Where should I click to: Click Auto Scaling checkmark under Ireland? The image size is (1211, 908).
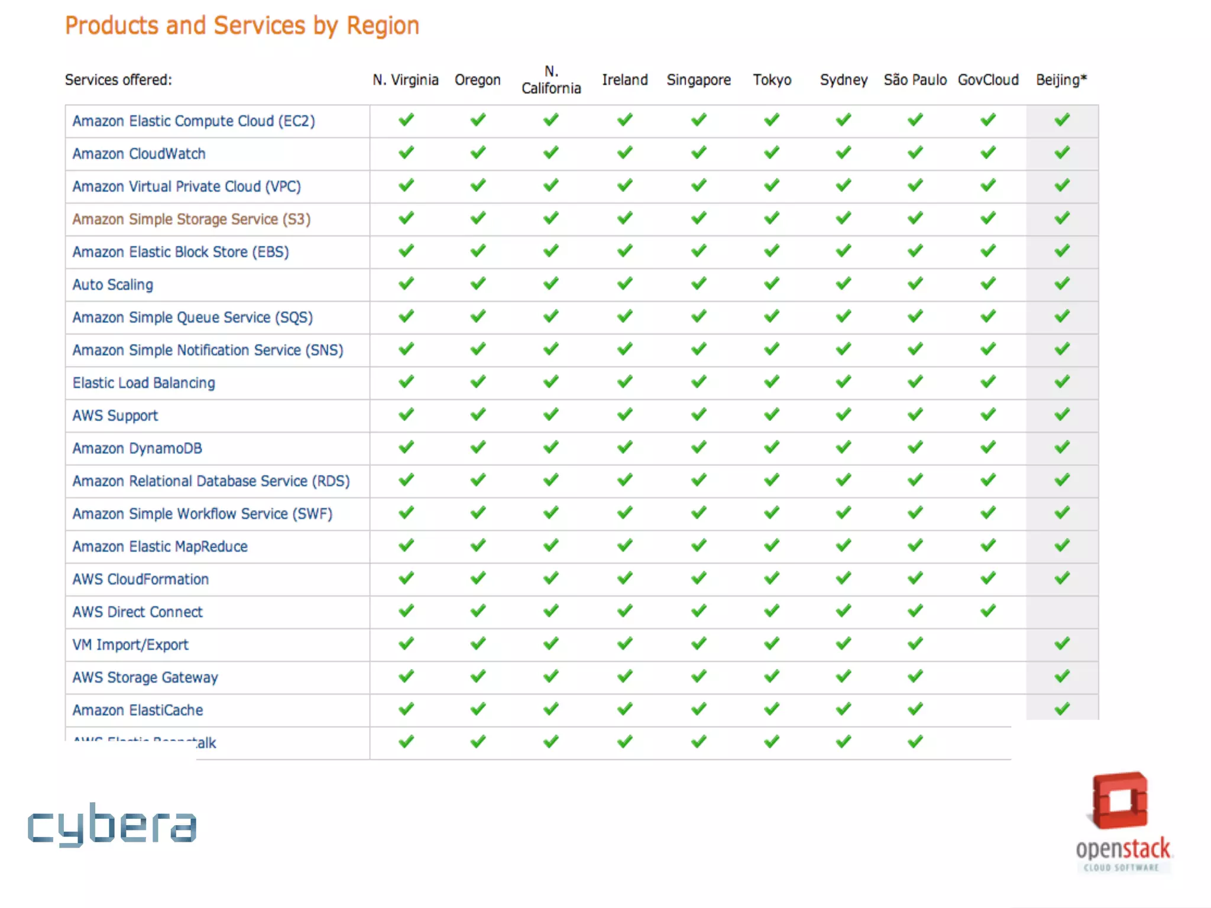click(625, 284)
